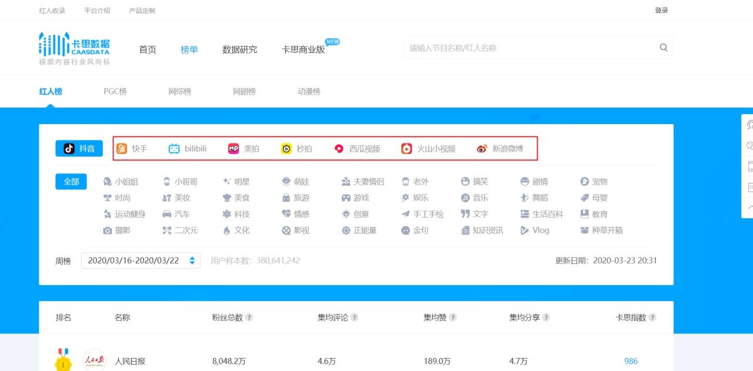The width and height of the screenshot is (753, 371).
Task: Click the magnifying glass search icon
Action: pyautogui.click(x=664, y=47)
